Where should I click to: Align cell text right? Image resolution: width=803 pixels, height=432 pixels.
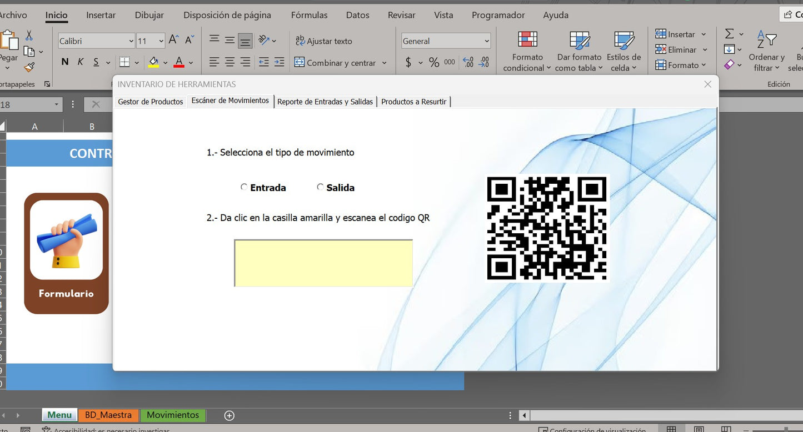tap(245, 62)
